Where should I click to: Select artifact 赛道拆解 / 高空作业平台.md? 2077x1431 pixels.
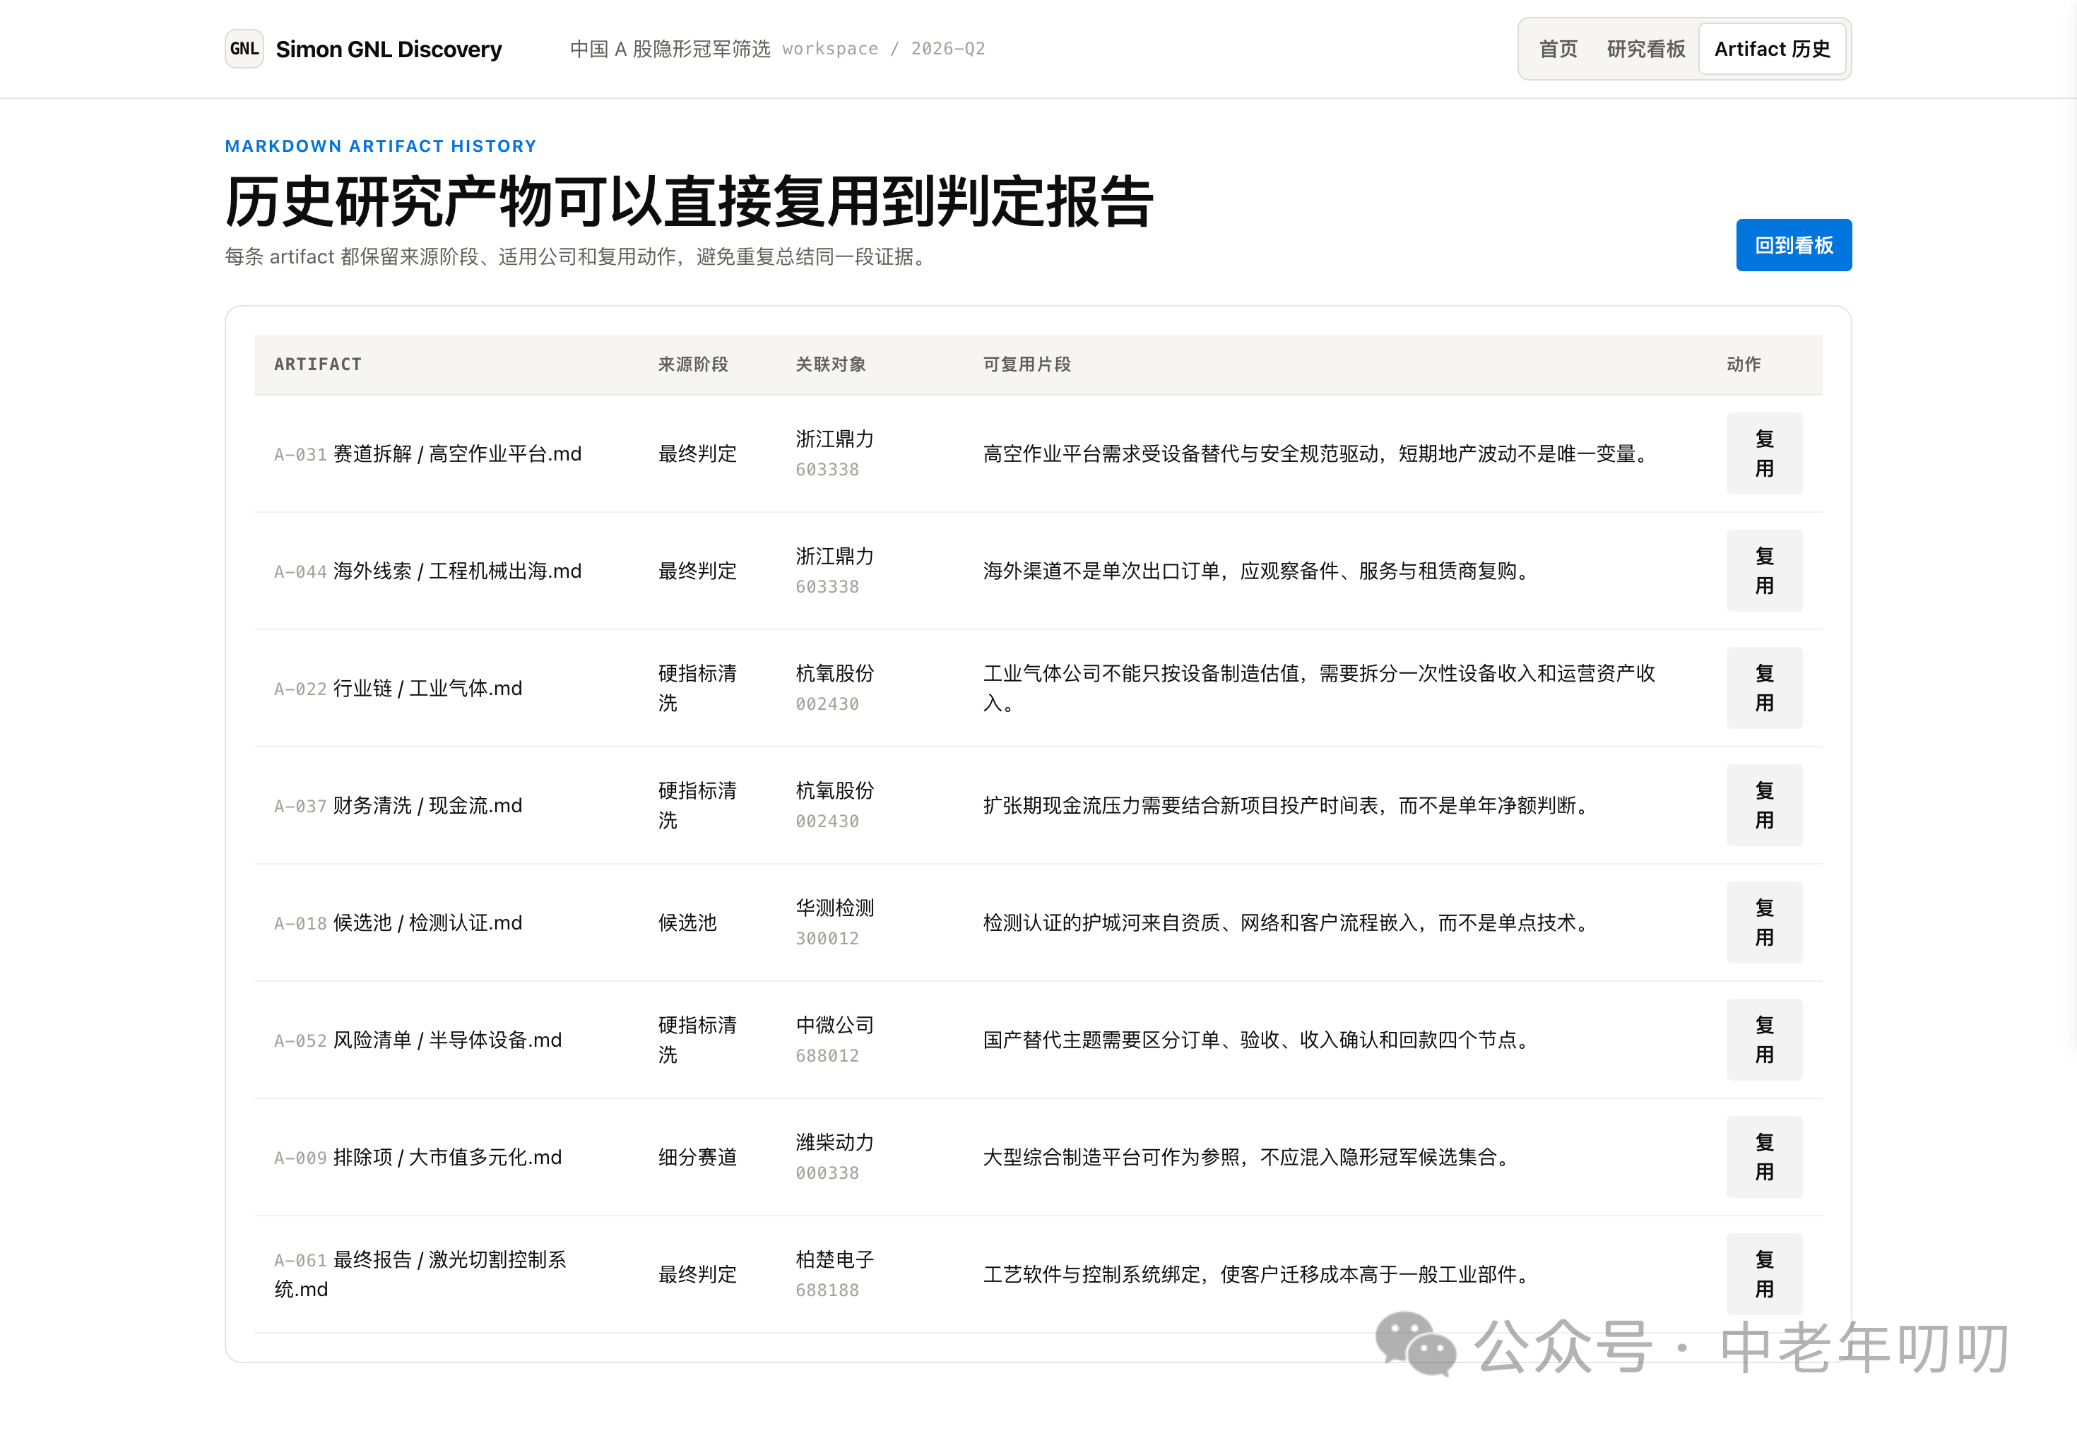(x=457, y=455)
